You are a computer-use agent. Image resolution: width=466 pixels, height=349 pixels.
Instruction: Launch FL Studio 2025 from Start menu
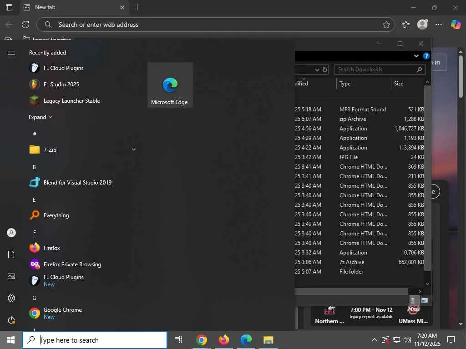point(55,84)
